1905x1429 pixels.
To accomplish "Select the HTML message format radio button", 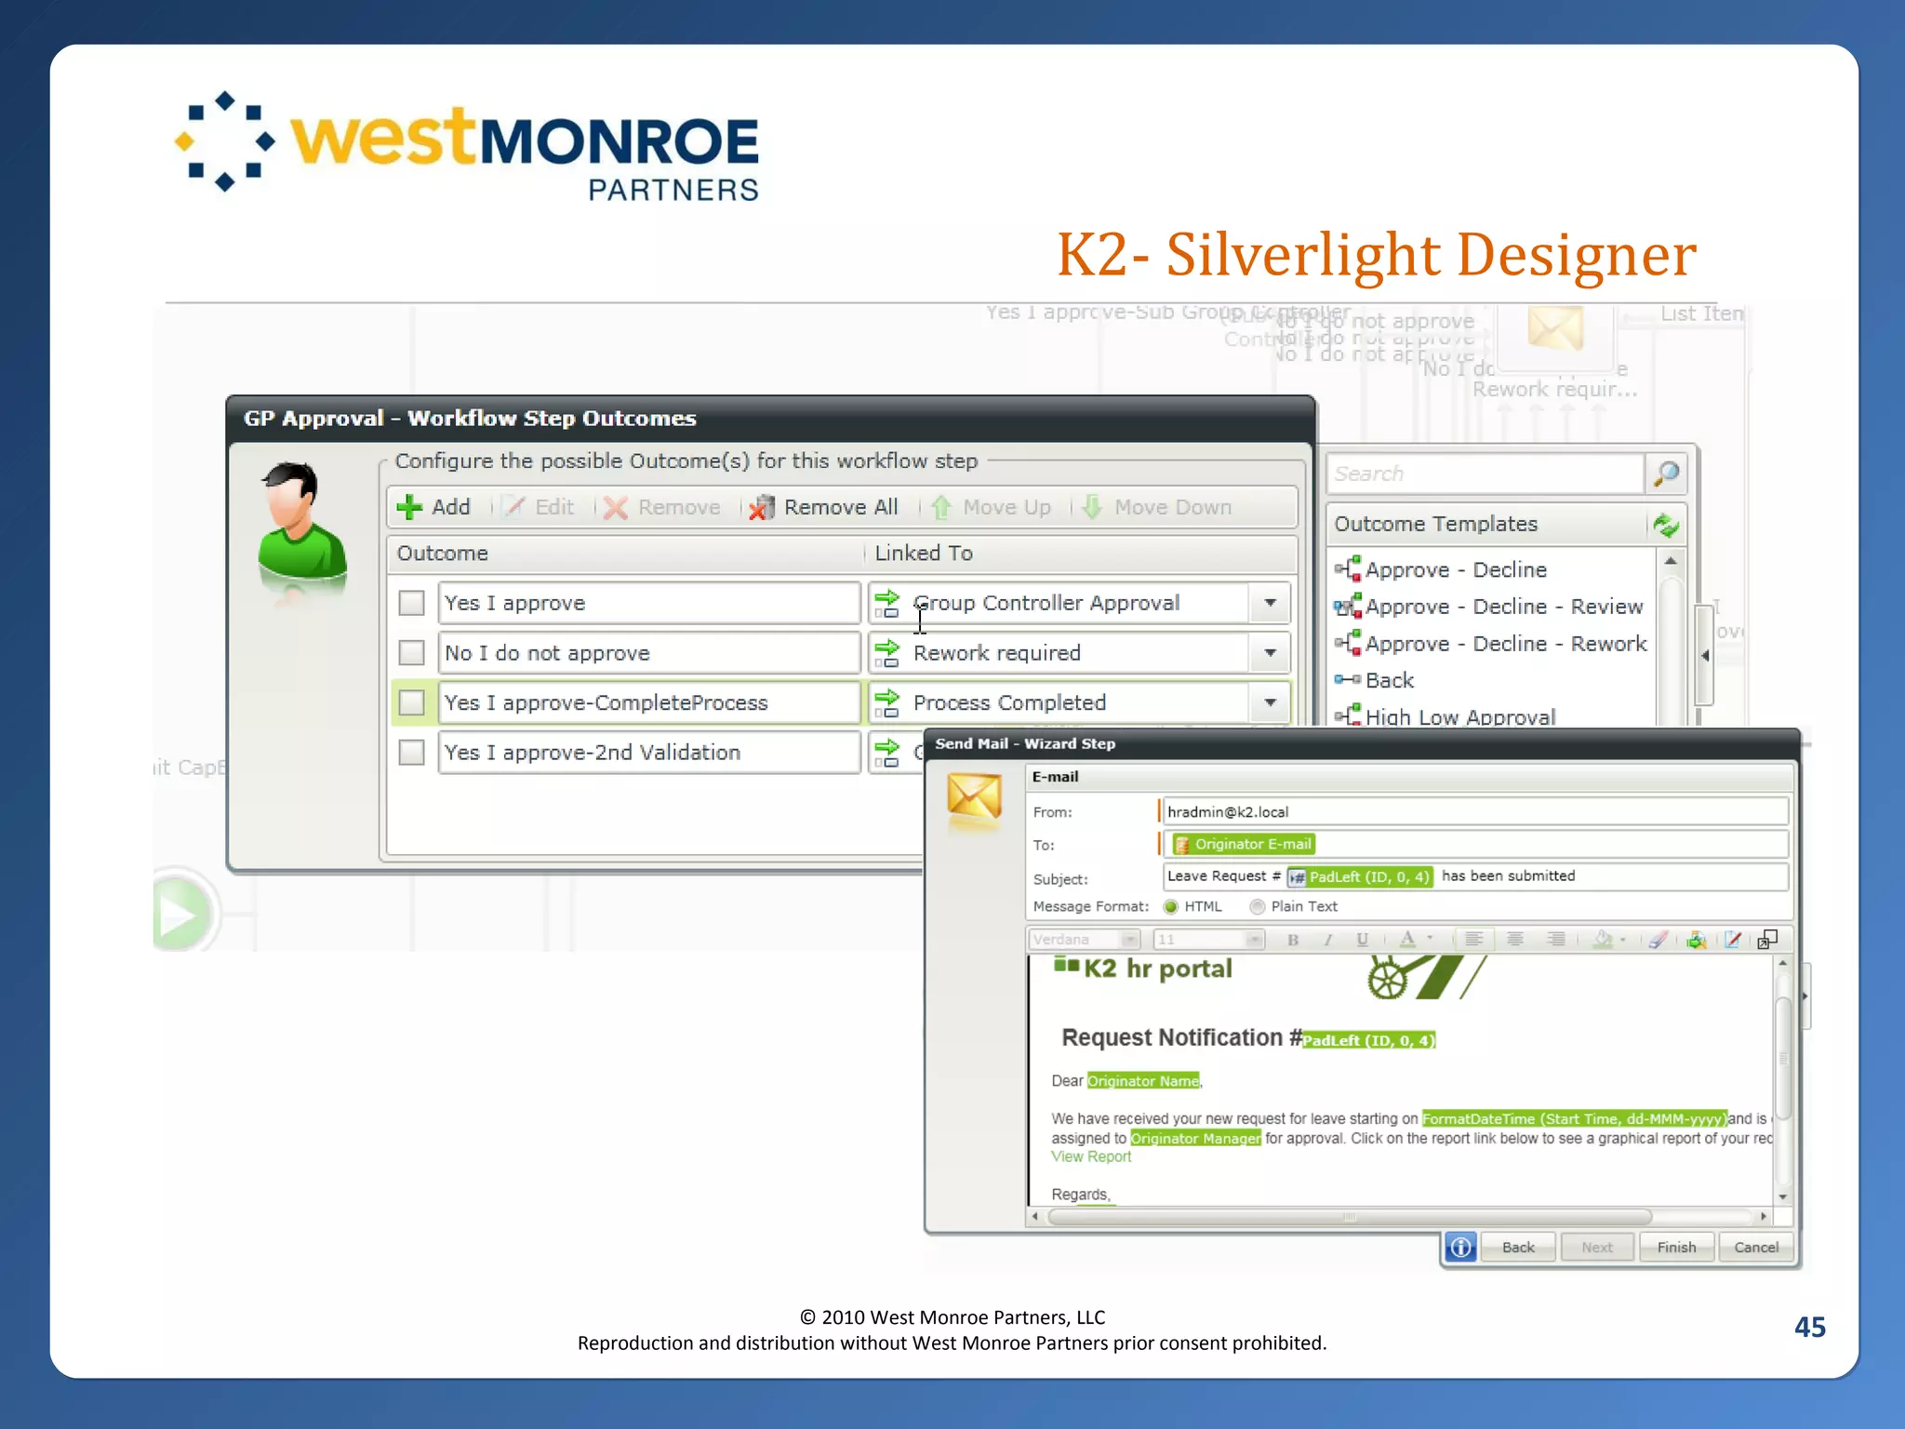I will click(1170, 906).
